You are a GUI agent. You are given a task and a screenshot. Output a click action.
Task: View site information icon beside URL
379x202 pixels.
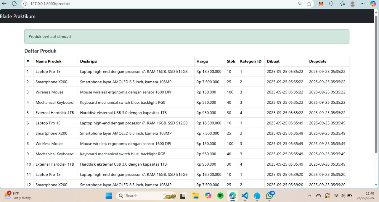point(25,4)
